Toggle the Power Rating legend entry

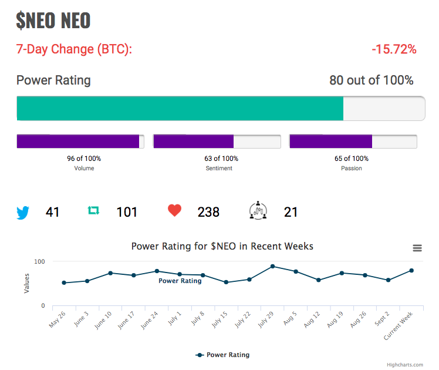coord(222,355)
